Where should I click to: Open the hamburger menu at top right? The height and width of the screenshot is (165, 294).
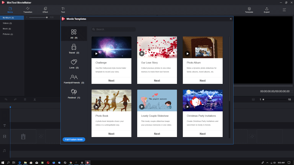[284, 9]
